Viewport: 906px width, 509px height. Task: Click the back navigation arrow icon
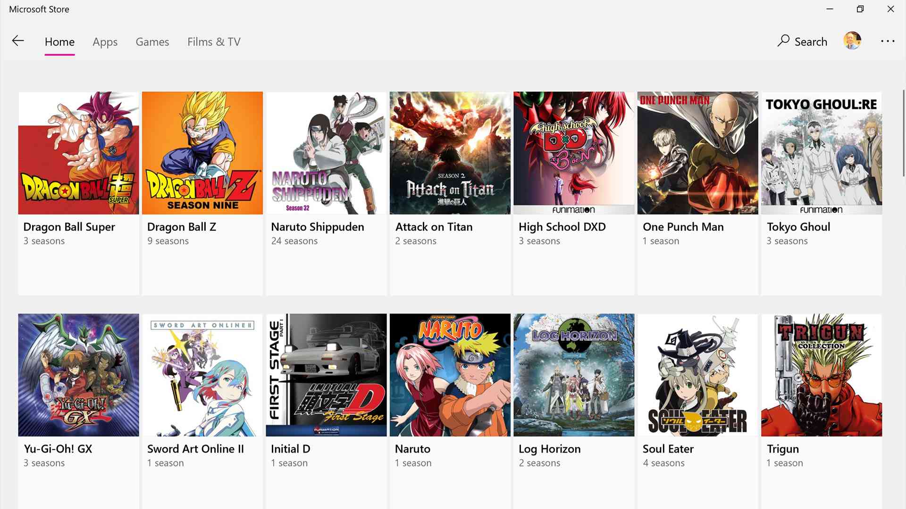click(x=17, y=41)
